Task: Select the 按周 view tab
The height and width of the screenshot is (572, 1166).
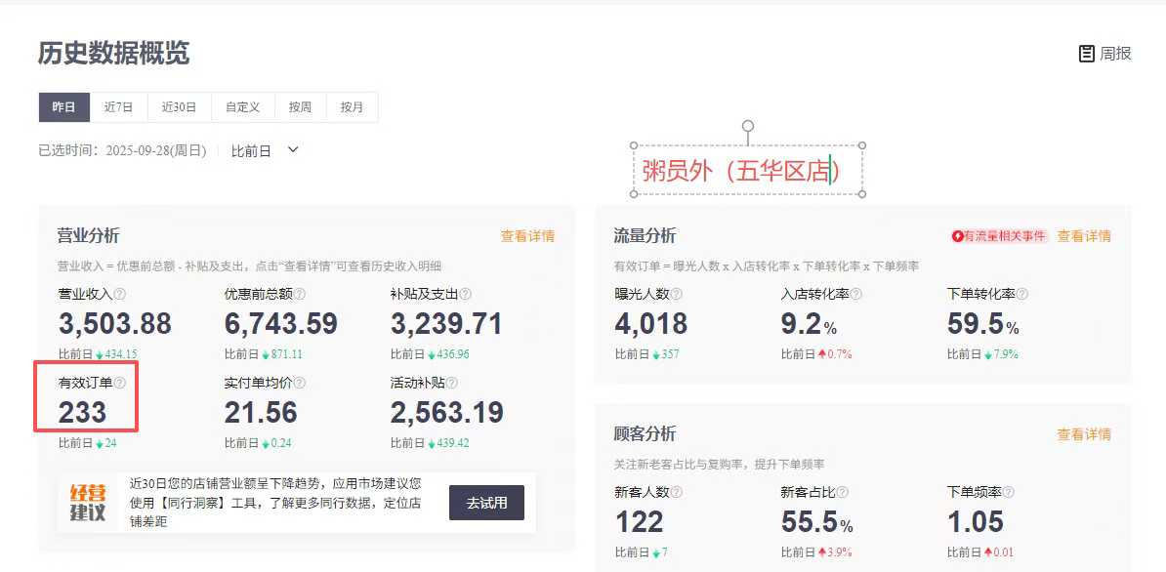Action: [x=300, y=107]
